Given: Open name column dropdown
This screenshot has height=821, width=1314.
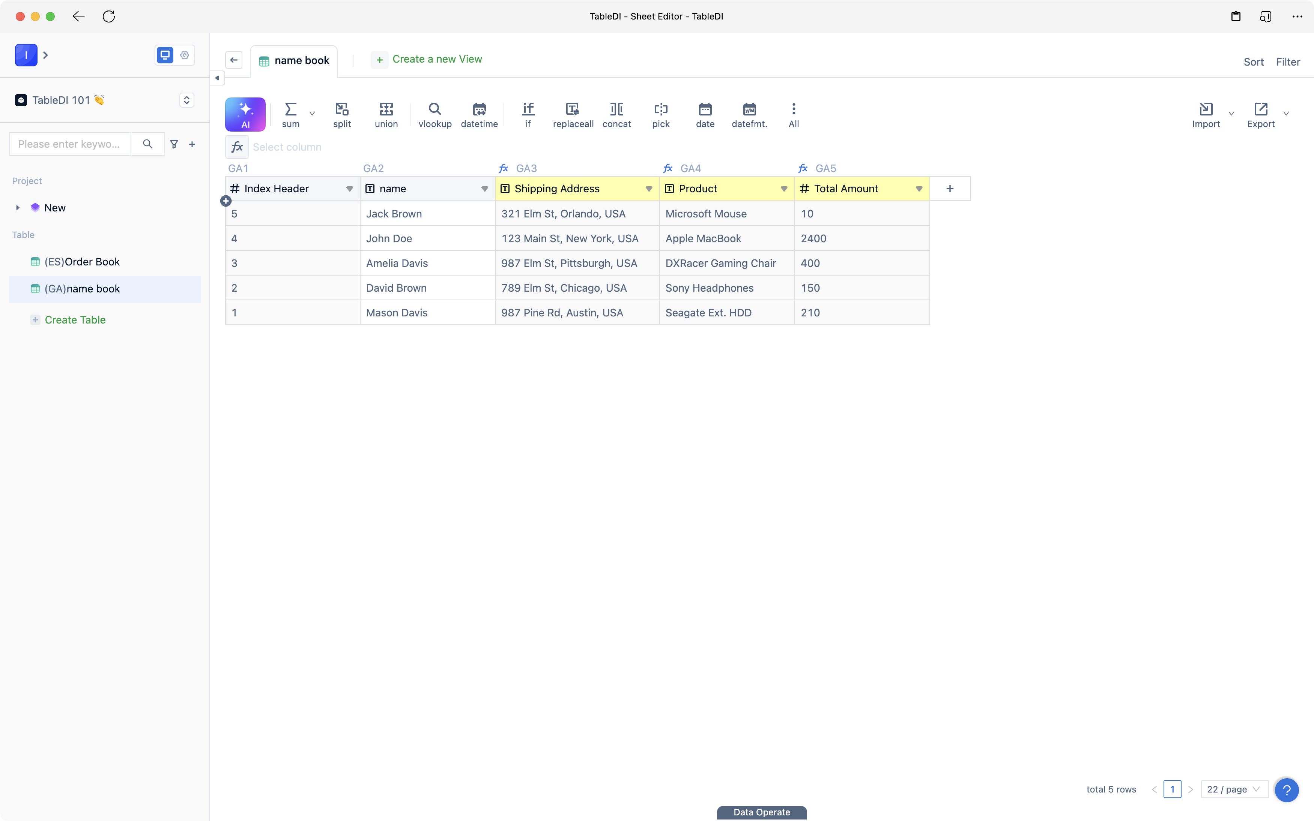Looking at the screenshot, I should click(484, 189).
